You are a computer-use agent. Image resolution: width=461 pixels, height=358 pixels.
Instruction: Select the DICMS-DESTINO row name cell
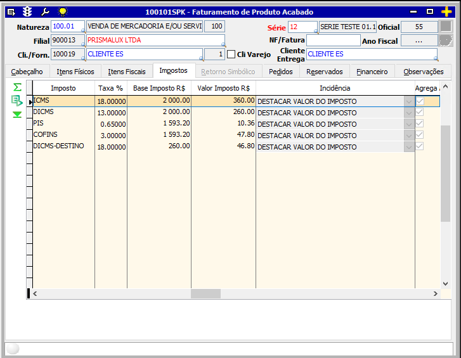(63, 146)
